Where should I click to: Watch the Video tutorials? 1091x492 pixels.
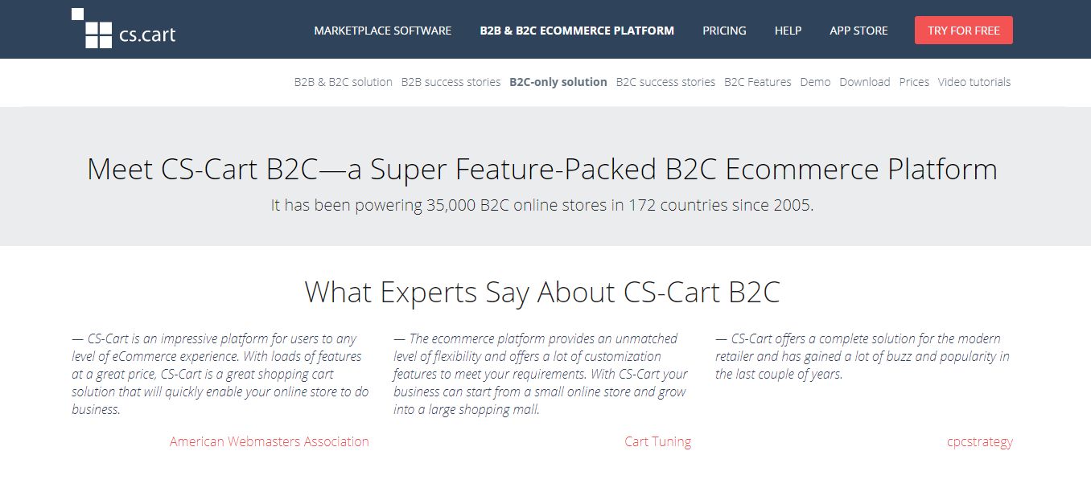(x=974, y=82)
